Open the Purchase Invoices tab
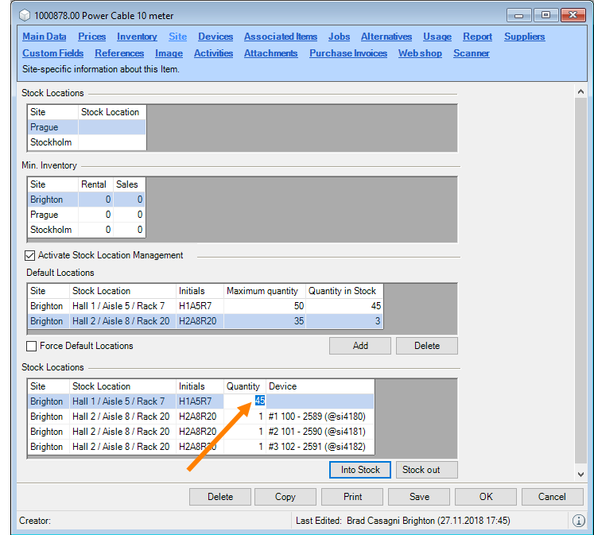 click(x=348, y=53)
